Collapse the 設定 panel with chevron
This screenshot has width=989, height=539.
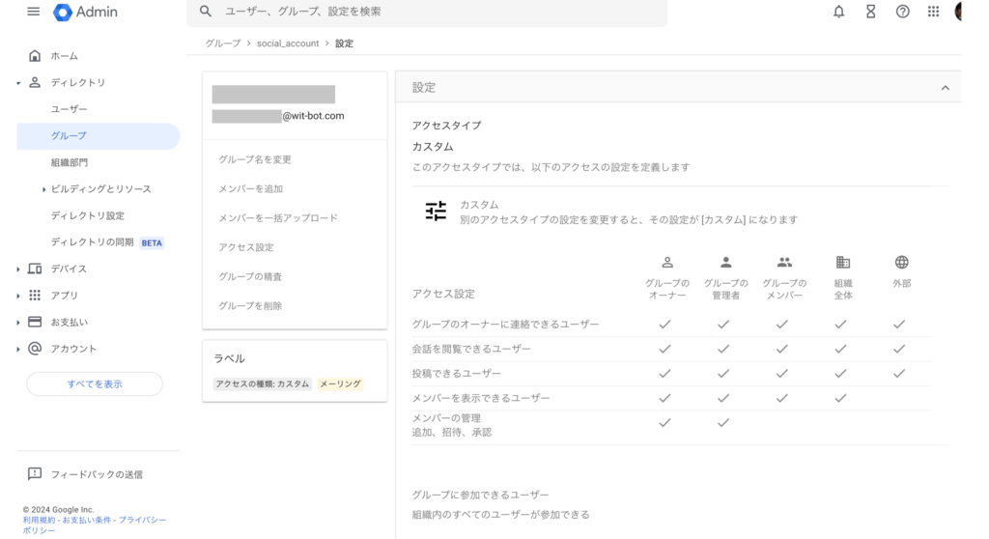point(945,88)
